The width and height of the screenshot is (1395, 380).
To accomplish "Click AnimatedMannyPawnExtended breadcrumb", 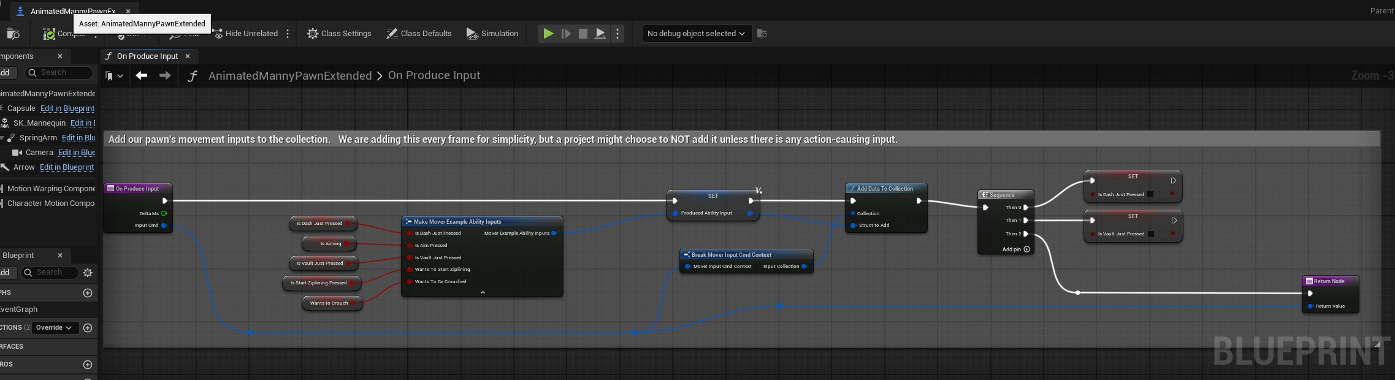I will tap(290, 75).
